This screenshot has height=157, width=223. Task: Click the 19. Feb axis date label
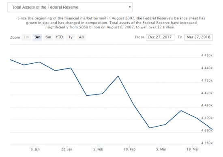point(130,149)
